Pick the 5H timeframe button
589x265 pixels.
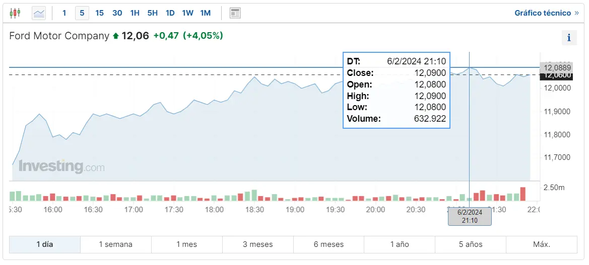point(152,13)
